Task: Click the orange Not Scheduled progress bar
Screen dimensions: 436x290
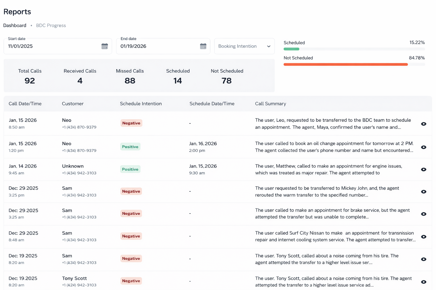Action: 345,65
